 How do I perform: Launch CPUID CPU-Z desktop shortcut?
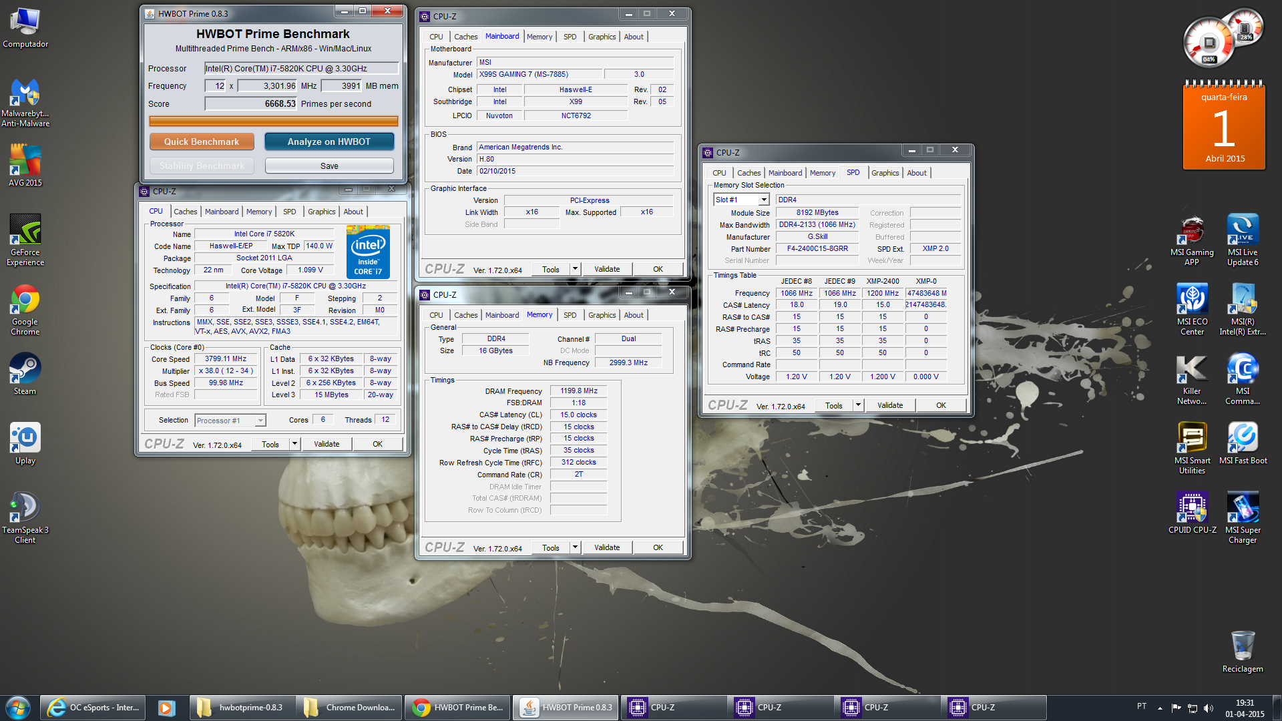pos(1192,513)
